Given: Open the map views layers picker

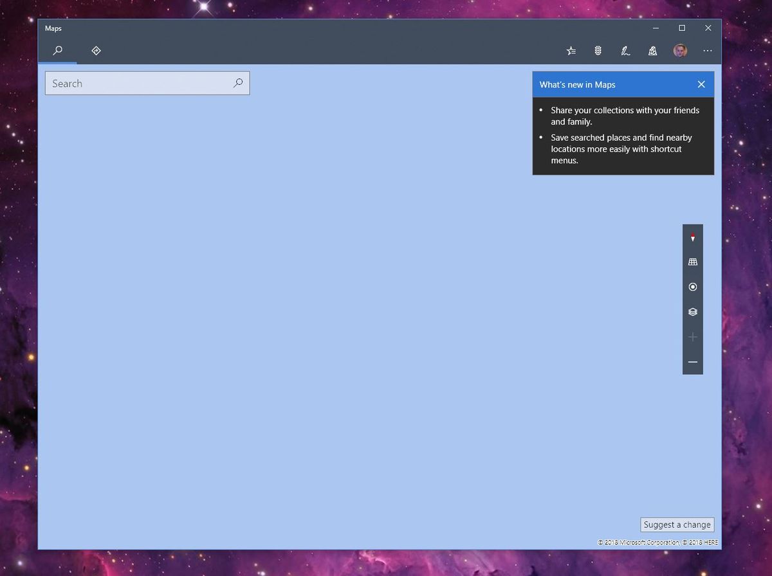Looking at the screenshot, I should click(692, 312).
